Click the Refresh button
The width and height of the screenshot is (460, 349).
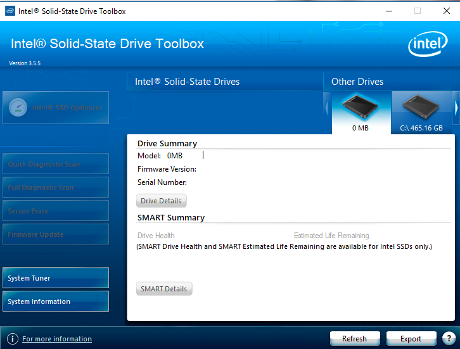[x=355, y=339]
